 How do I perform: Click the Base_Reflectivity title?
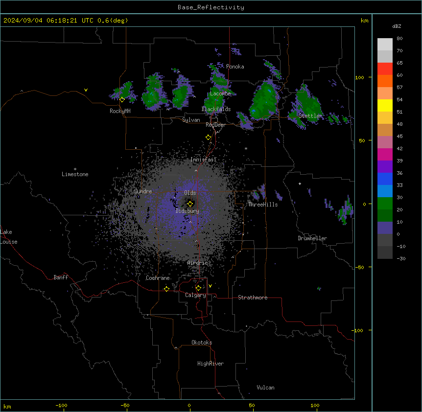pos(211,7)
